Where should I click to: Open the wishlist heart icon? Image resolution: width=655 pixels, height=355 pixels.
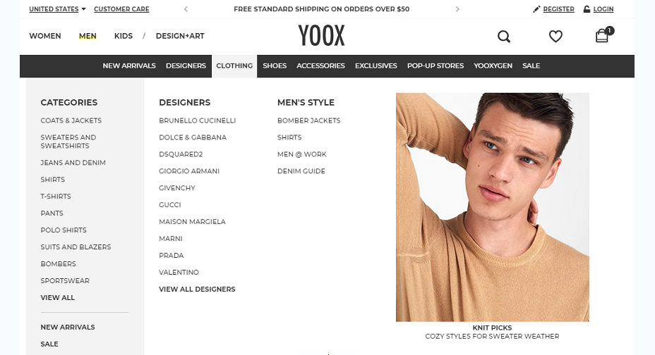click(555, 37)
